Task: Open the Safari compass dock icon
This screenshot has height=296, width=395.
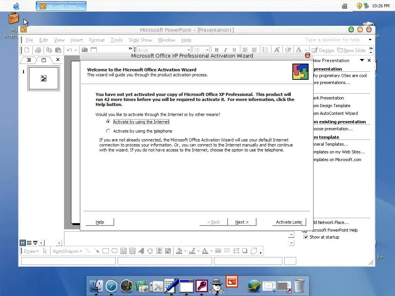Action: coord(111,286)
